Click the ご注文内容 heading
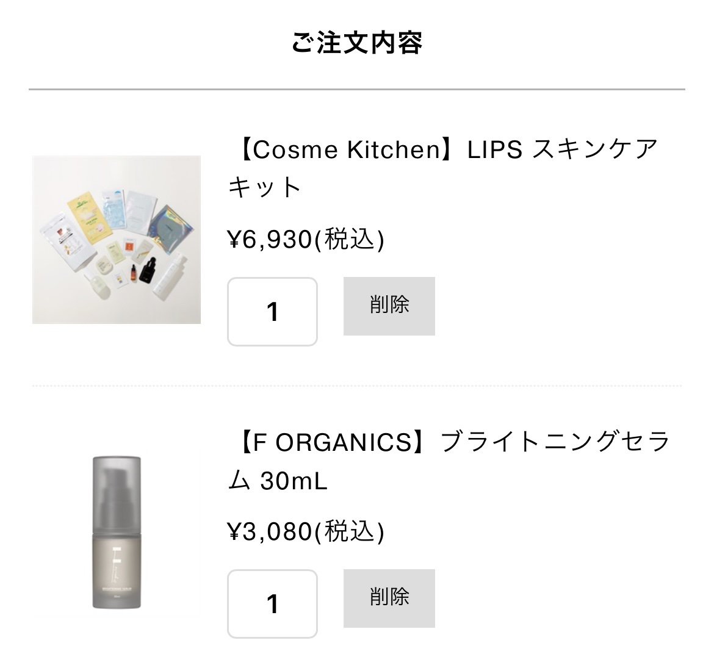The image size is (714, 654). (x=356, y=43)
